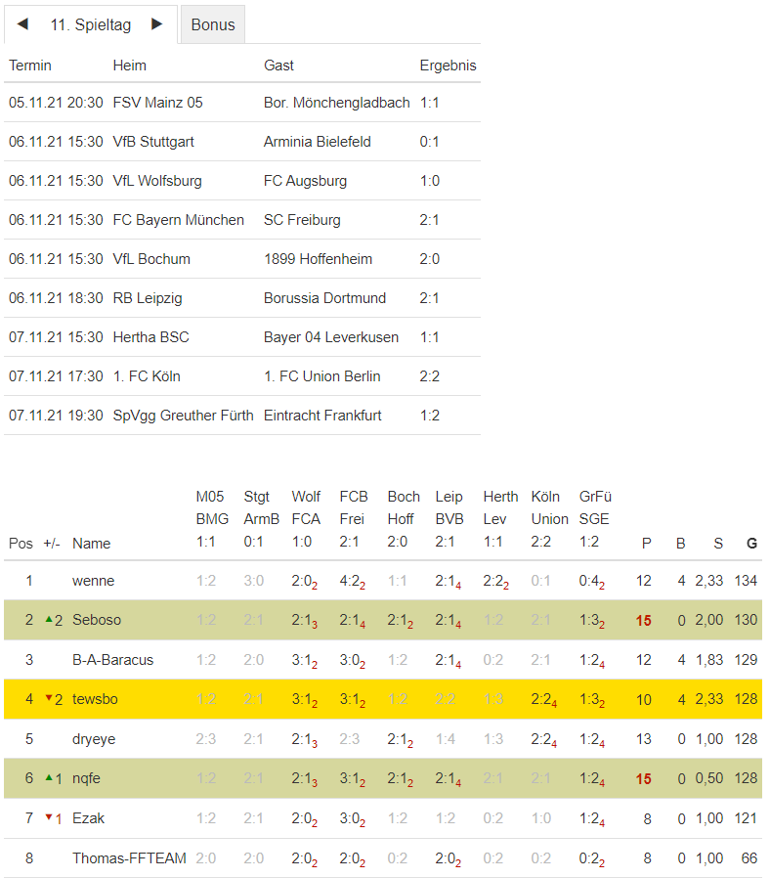Click the S column header
This screenshot has height=878, width=770.
(717, 544)
